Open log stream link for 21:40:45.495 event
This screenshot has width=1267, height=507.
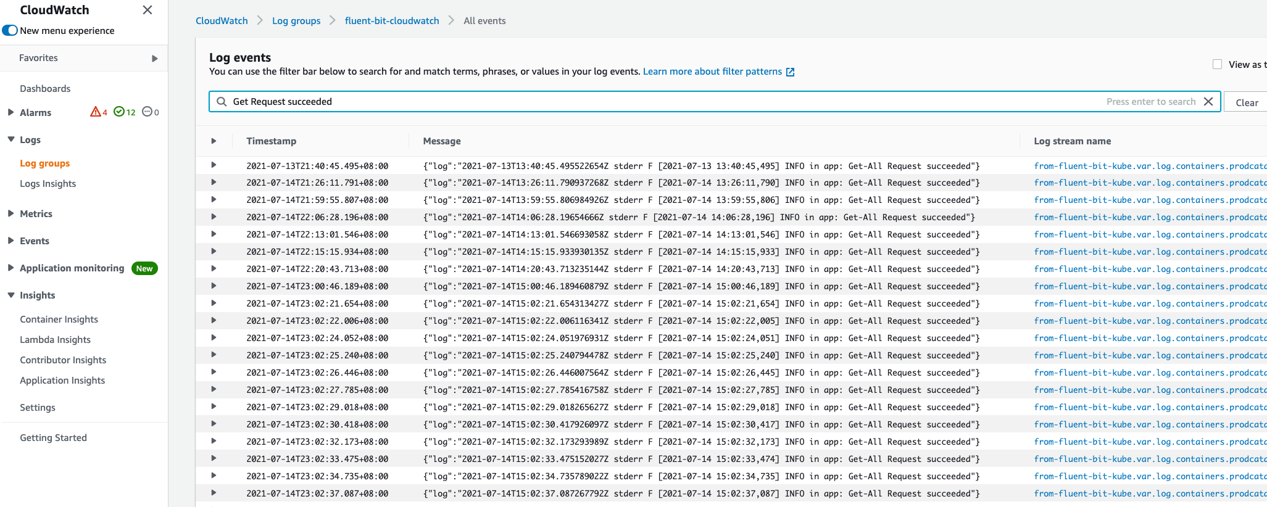point(1150,166)
